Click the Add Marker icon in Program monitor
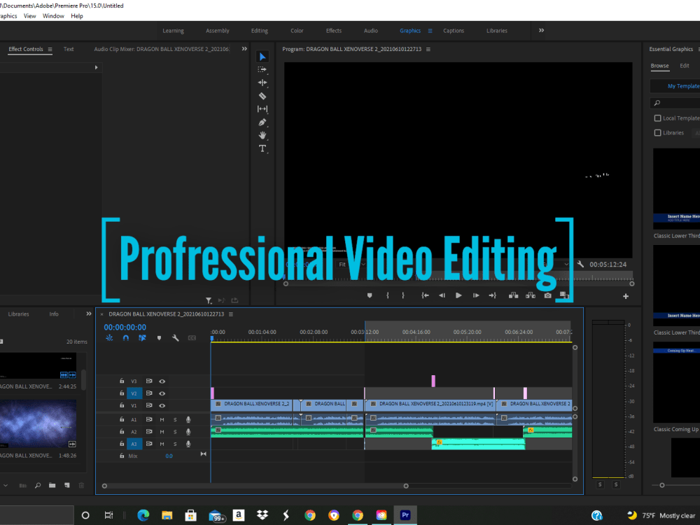Image resolution: width=700 pixels, height=525 pixels. [x=370, y=295]
